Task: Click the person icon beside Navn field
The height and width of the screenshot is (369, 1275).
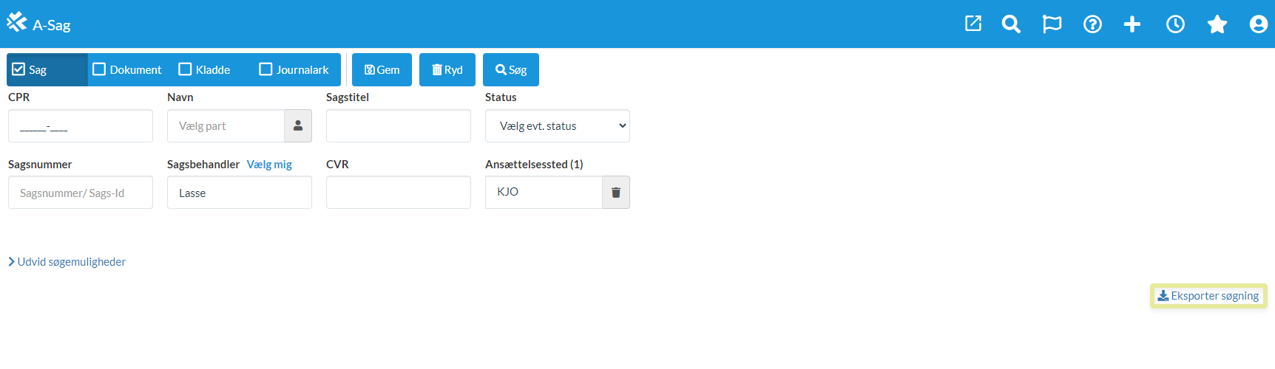Action: click(x=298, y=126)
